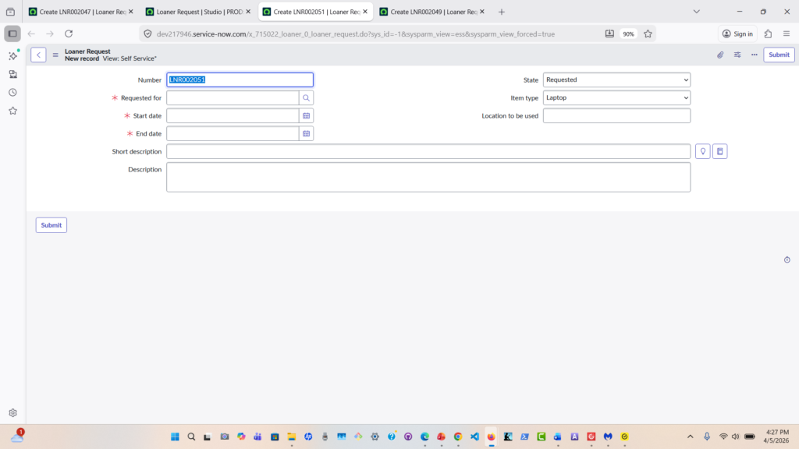Image resolution: width=799 pixels, height=449 pixels.
Task: Click the paperclip manage attachments icon
Action: (720, 55)
